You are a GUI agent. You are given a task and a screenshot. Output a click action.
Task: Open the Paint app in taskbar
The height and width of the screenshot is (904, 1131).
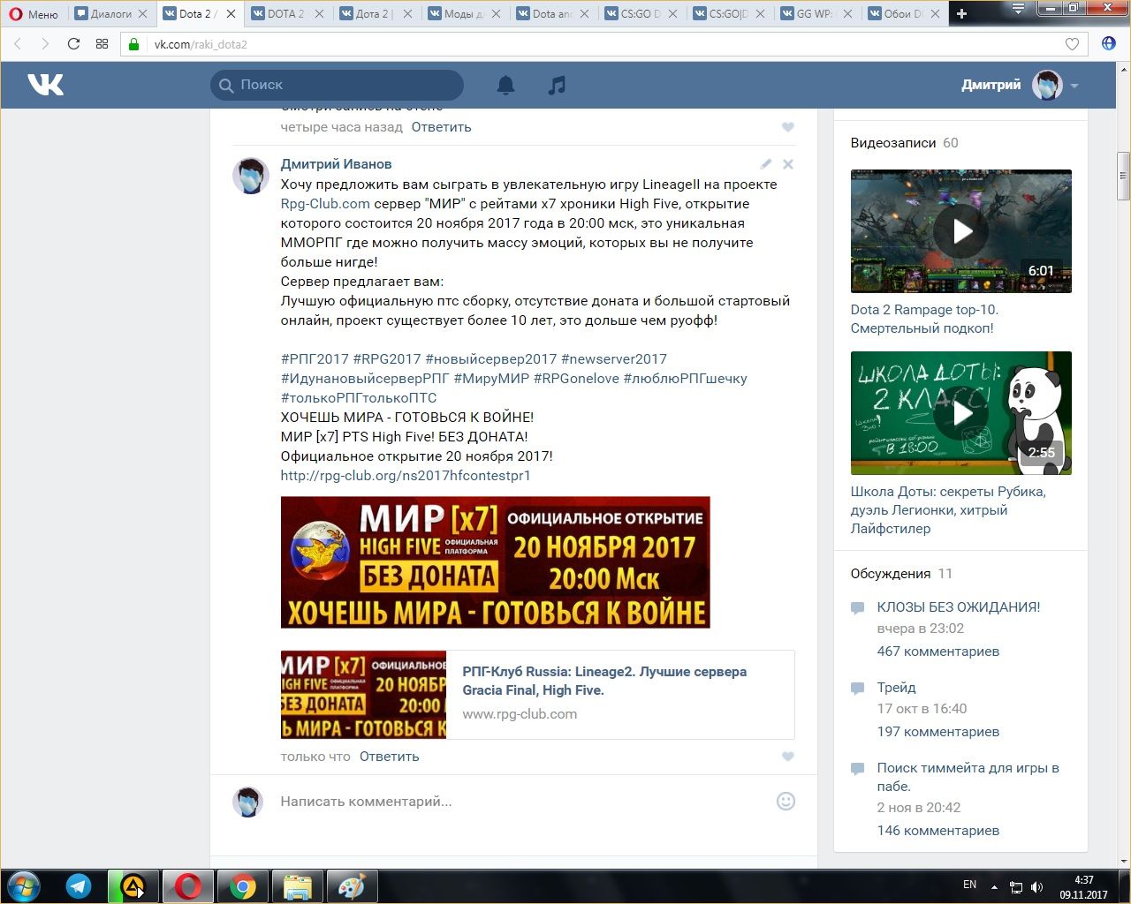coord(352,886)
